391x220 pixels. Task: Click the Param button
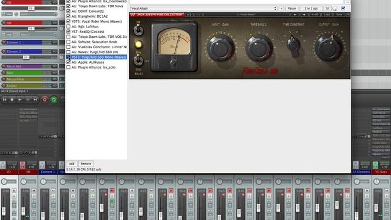[292, 8]
